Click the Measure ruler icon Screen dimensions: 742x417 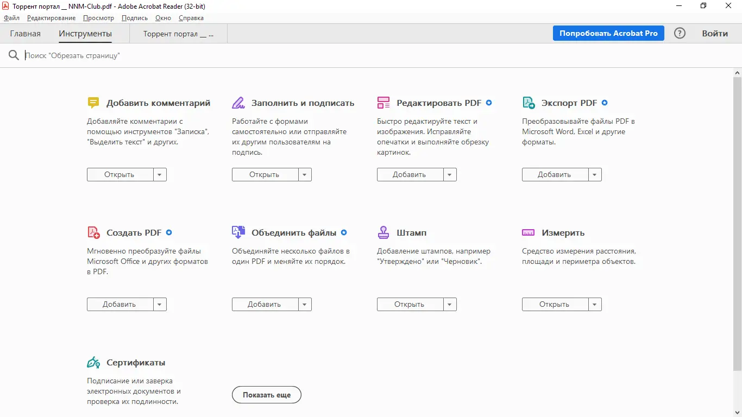[529, 232]
